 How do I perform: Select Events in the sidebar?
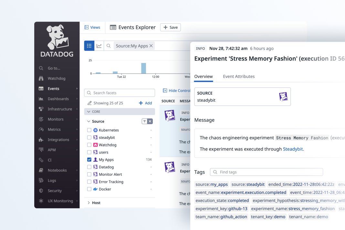[54, 89]
